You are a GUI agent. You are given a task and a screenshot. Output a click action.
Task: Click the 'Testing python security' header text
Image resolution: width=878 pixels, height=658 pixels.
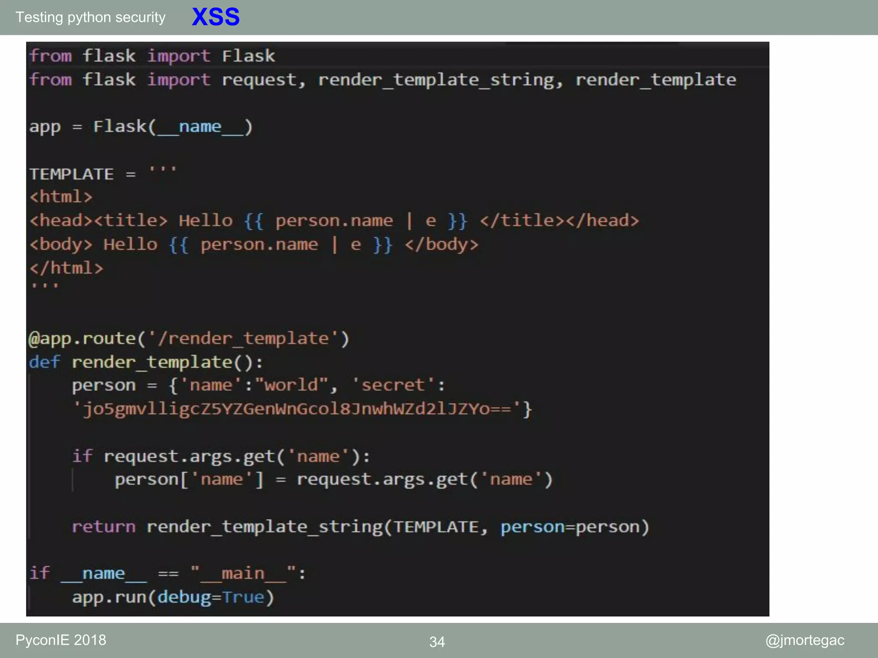pos(90,17)
